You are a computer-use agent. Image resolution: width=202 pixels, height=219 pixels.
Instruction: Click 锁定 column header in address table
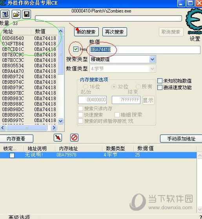pos(12,148)
